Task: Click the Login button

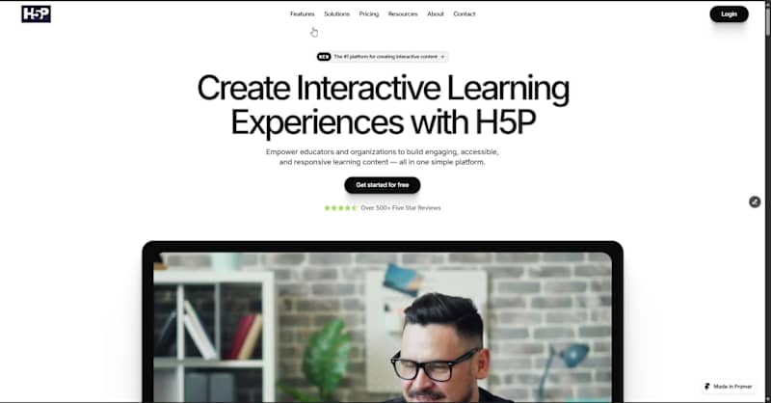Action: [729, 14]
